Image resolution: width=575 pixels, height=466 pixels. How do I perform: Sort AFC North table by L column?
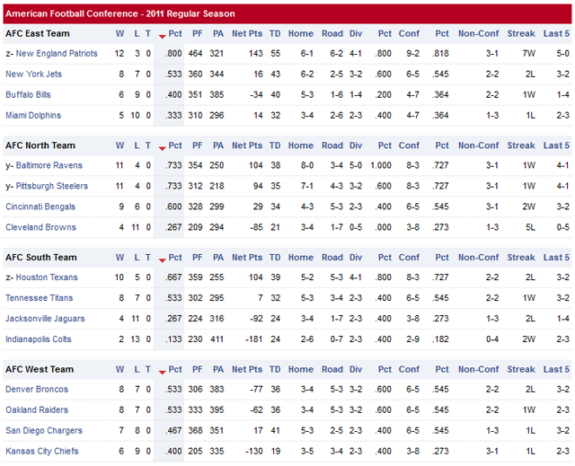click(137, 145)
